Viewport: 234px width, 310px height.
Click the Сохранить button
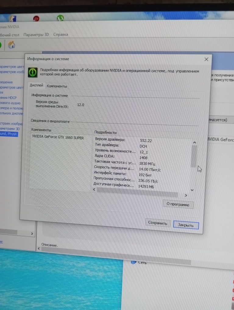(x=158, y=223)
